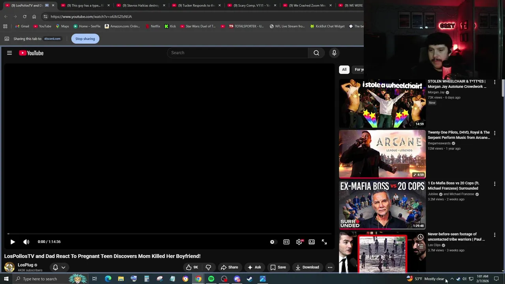Enter fullscreen mode
The image size is (505, 284).
(x=324, y=242)
